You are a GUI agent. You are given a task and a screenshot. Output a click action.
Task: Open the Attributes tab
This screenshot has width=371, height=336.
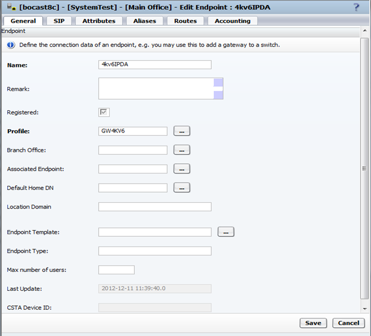[x=99, y=21]
